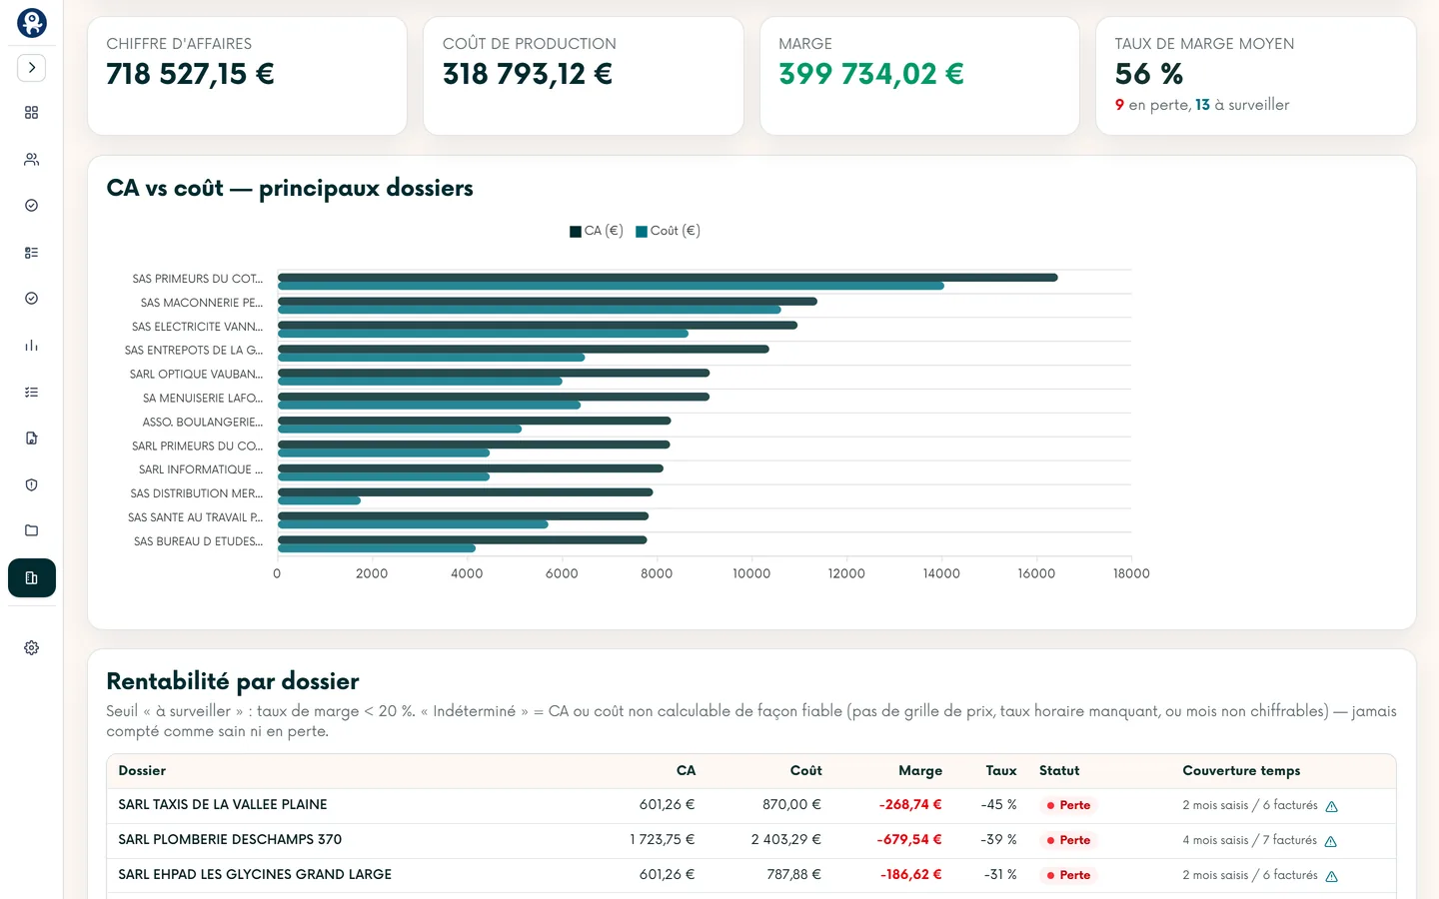Click warning triangle in TAXIS DE LA VALLEE PLAINE row

click(x=1331, y=806)
